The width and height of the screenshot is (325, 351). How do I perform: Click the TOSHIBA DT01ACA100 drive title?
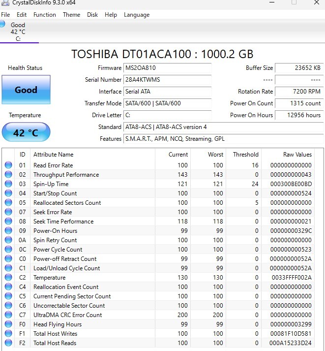162,54
